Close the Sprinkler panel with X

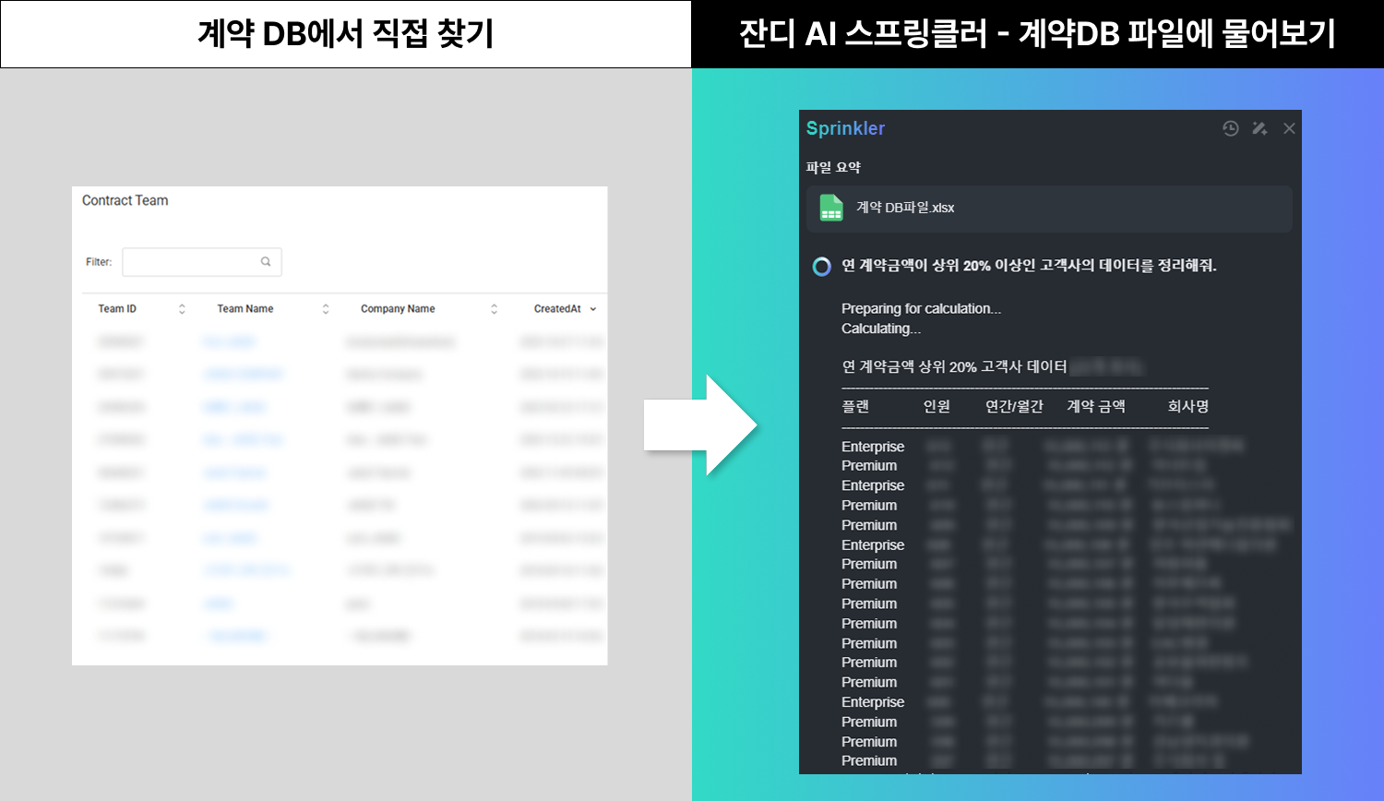point(1289,128)
